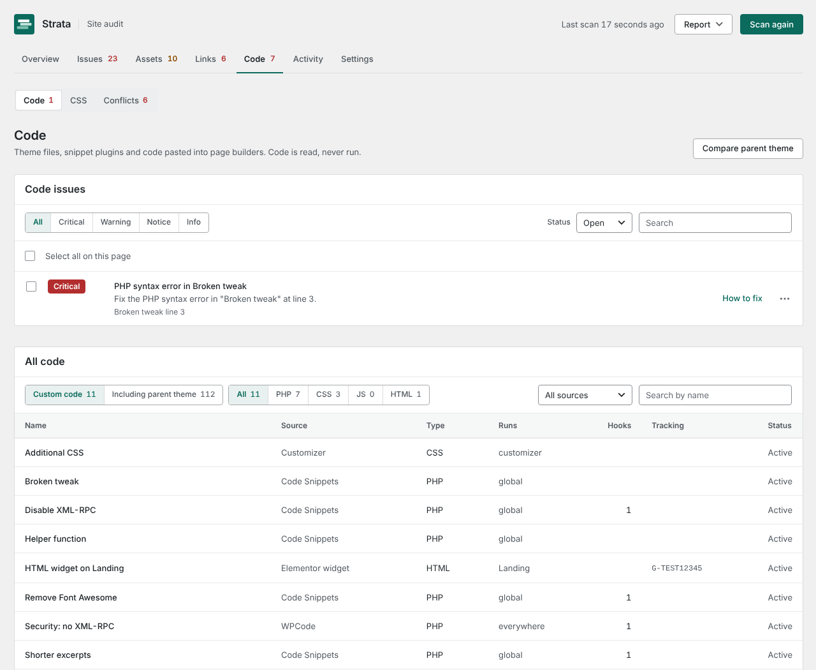
Task: Select Security: no XML-RPC row
Action: click(409, 626)
